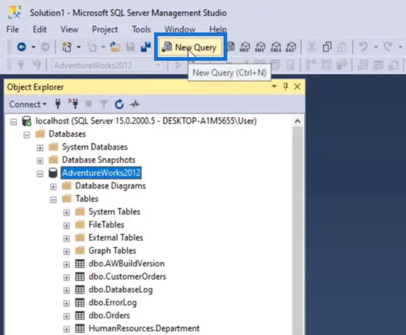Expand the Database Diagrams folder
This screenshot has height=335, width=406.
[x=53, y=186]
